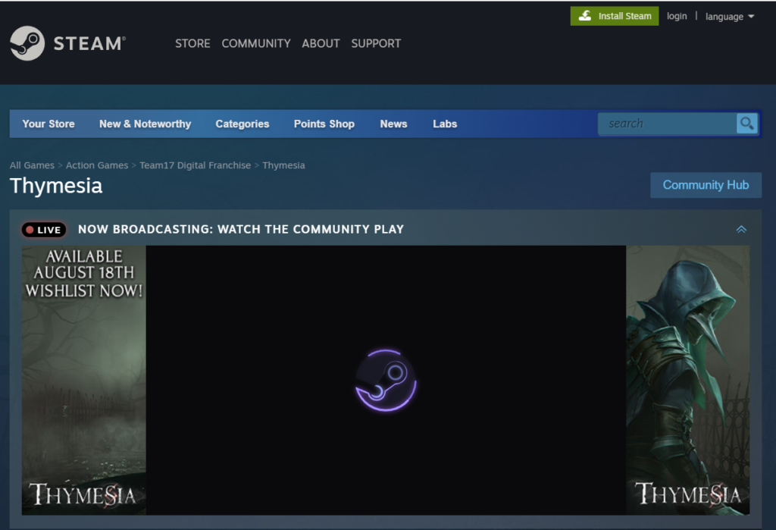Click the hooded character right banner
Image resolution: width=776 pixels, height=530 pixels.
tap(688, 380)
